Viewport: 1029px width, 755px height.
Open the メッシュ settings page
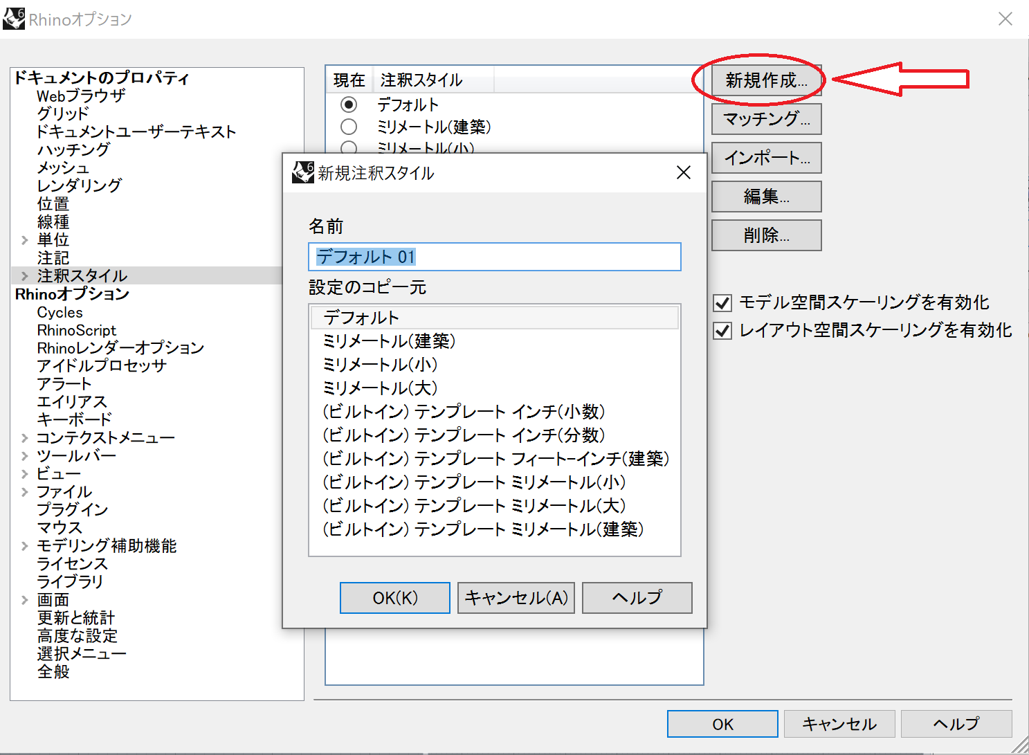pyautogui.click(x=63, y=168)
